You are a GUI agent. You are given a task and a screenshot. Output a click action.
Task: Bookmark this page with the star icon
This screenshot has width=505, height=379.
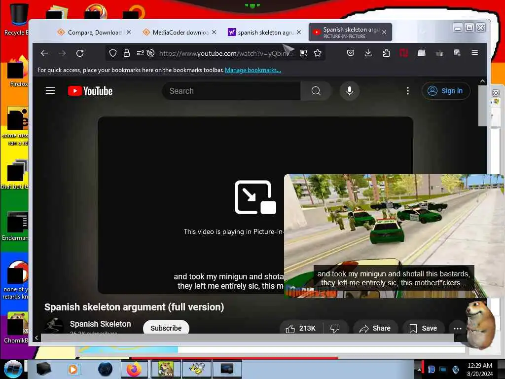pyautogui.click(x=318, y=53)
